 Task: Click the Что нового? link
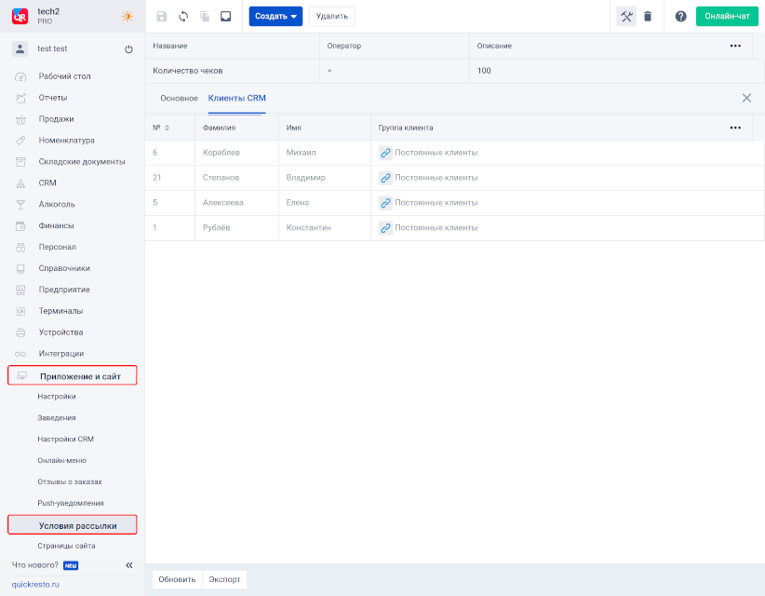[35, 564]
